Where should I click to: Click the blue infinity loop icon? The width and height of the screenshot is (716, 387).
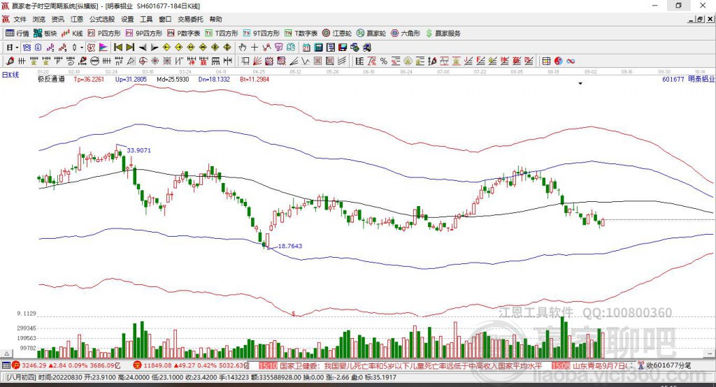pos(571,61)
